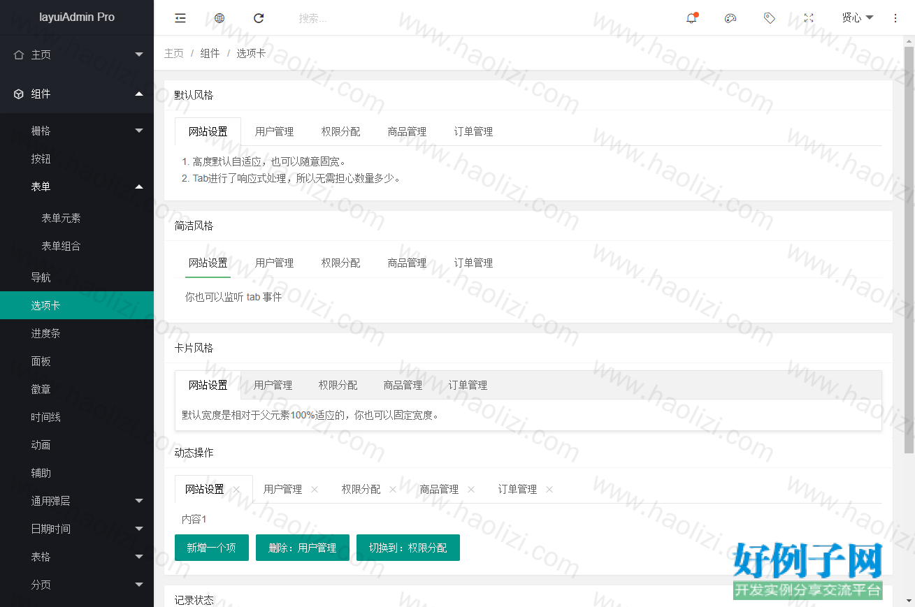Select 订单管理 tab label in 动态操作 section

click(517, 490)
